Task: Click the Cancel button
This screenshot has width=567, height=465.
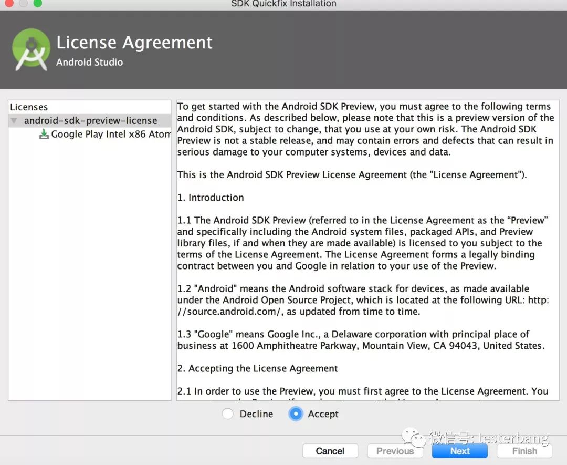Action: [x=330, y=451]
